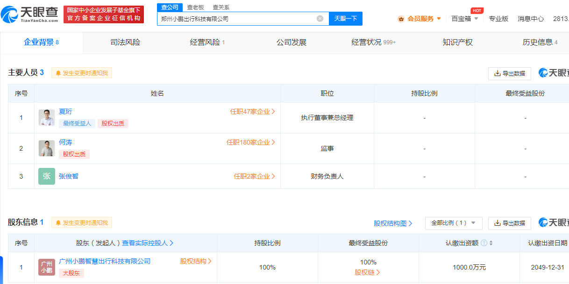Click 财务负责人 position cell
This screenshot has width=569, height=284.
pos(327,177)
